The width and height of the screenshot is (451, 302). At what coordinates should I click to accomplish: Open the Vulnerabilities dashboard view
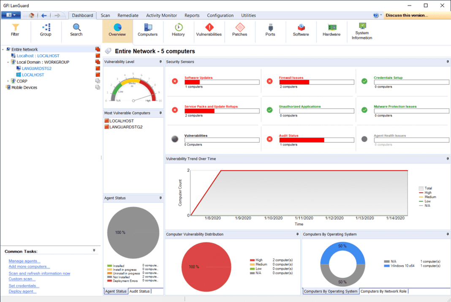point(209,30)
